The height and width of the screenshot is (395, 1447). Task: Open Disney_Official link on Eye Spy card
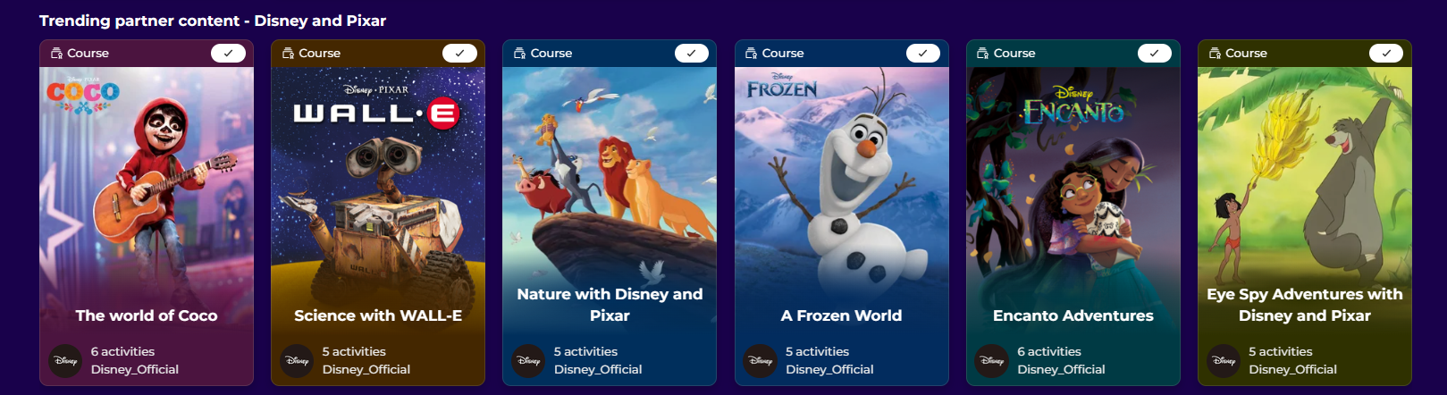click(1292, 369)
